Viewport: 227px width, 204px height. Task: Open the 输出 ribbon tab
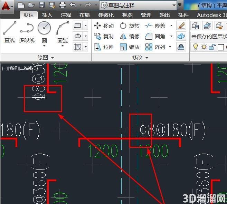164,15
